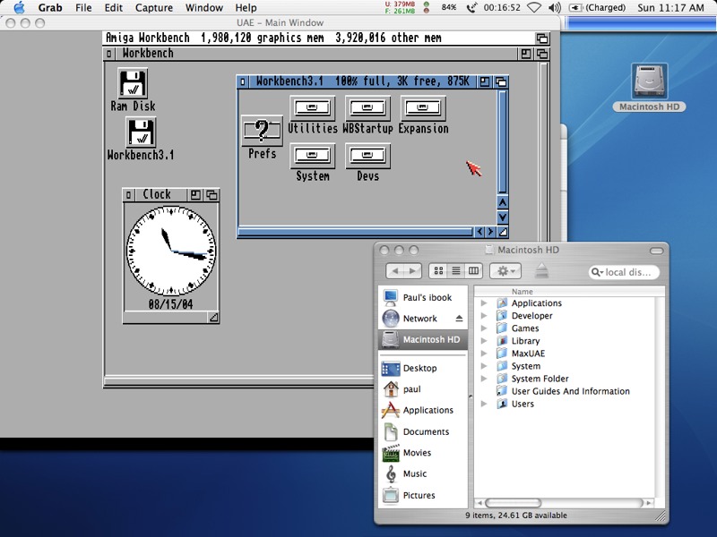Viewport: 717px width, 537px height.
Task: Open the Ram Disk icon in Workbench
Action: (133, 84)
